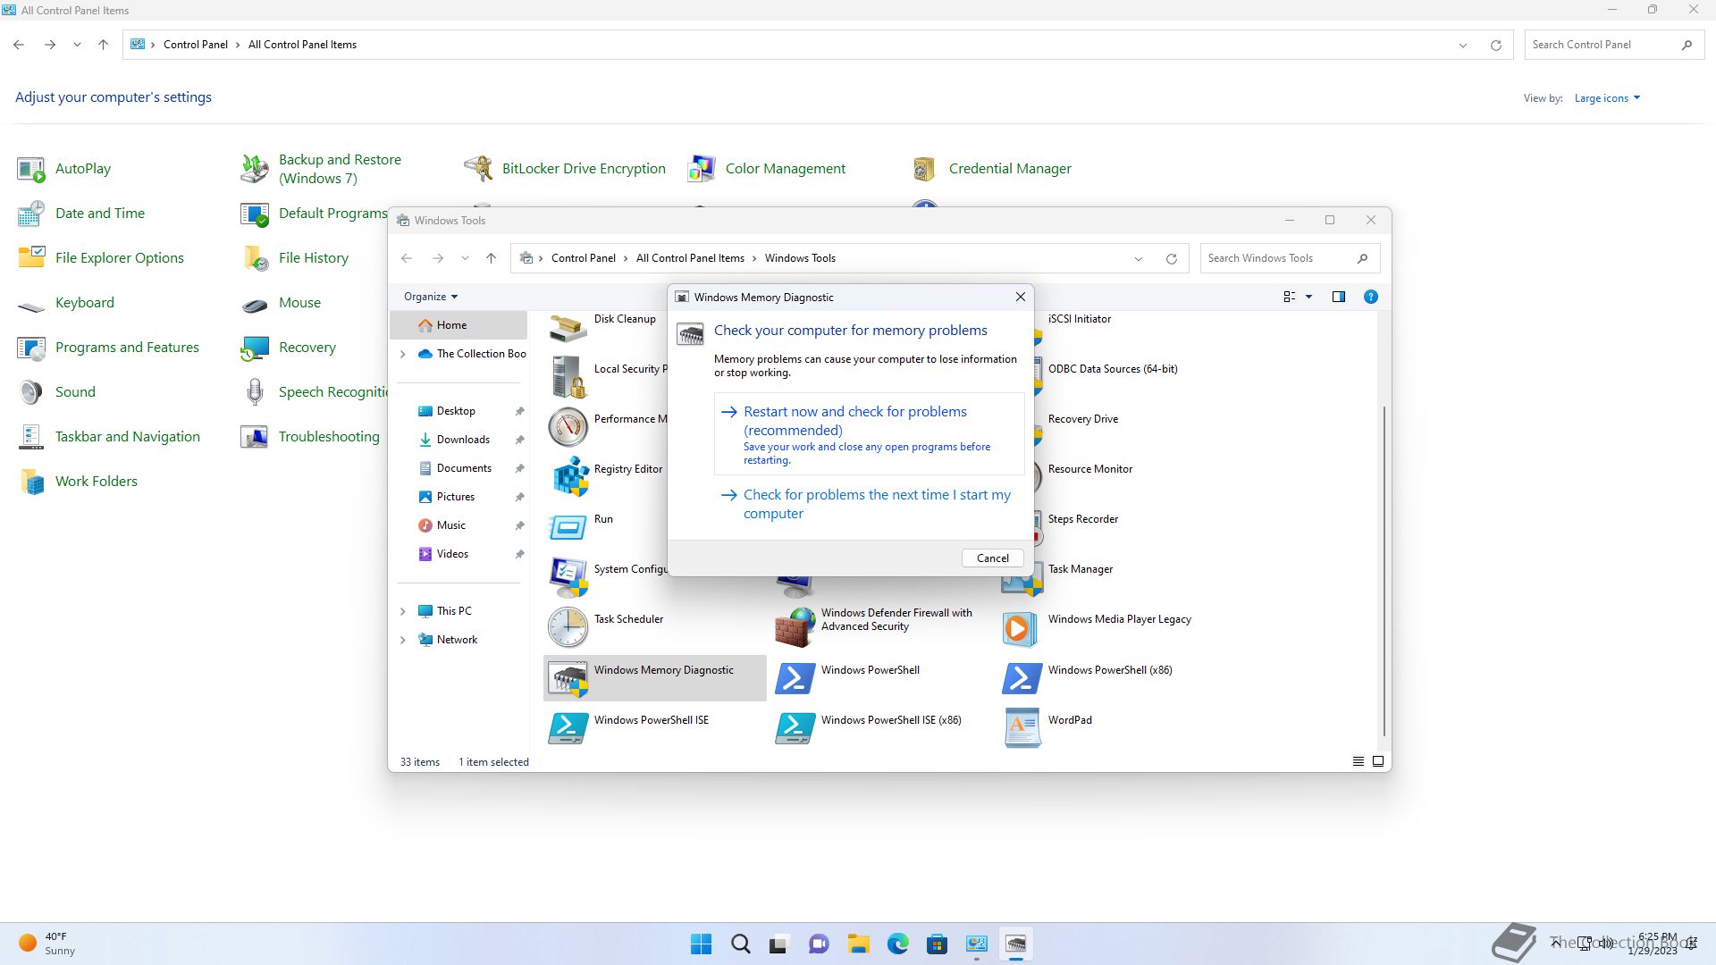Screen dimensions: 1716x965
Task: Expand This PC tree node
Action: tap(402, 611)
